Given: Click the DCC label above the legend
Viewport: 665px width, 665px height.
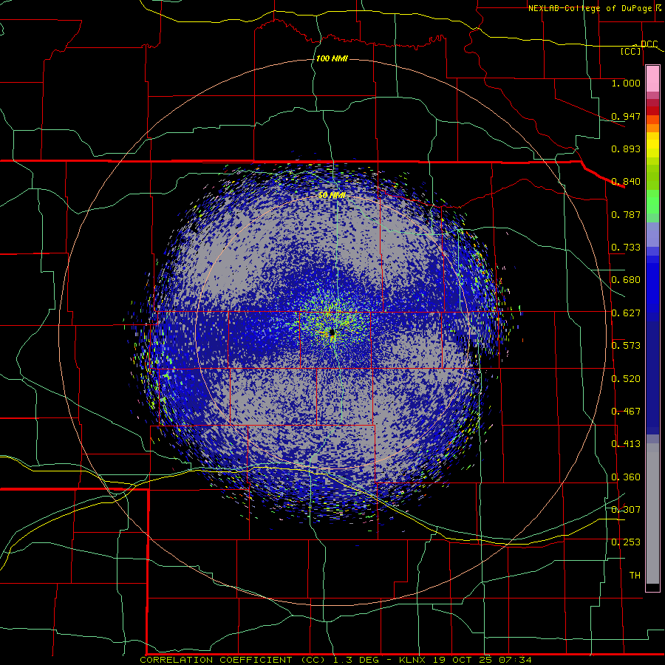Looking at the screenshot, I should [649, 44].
